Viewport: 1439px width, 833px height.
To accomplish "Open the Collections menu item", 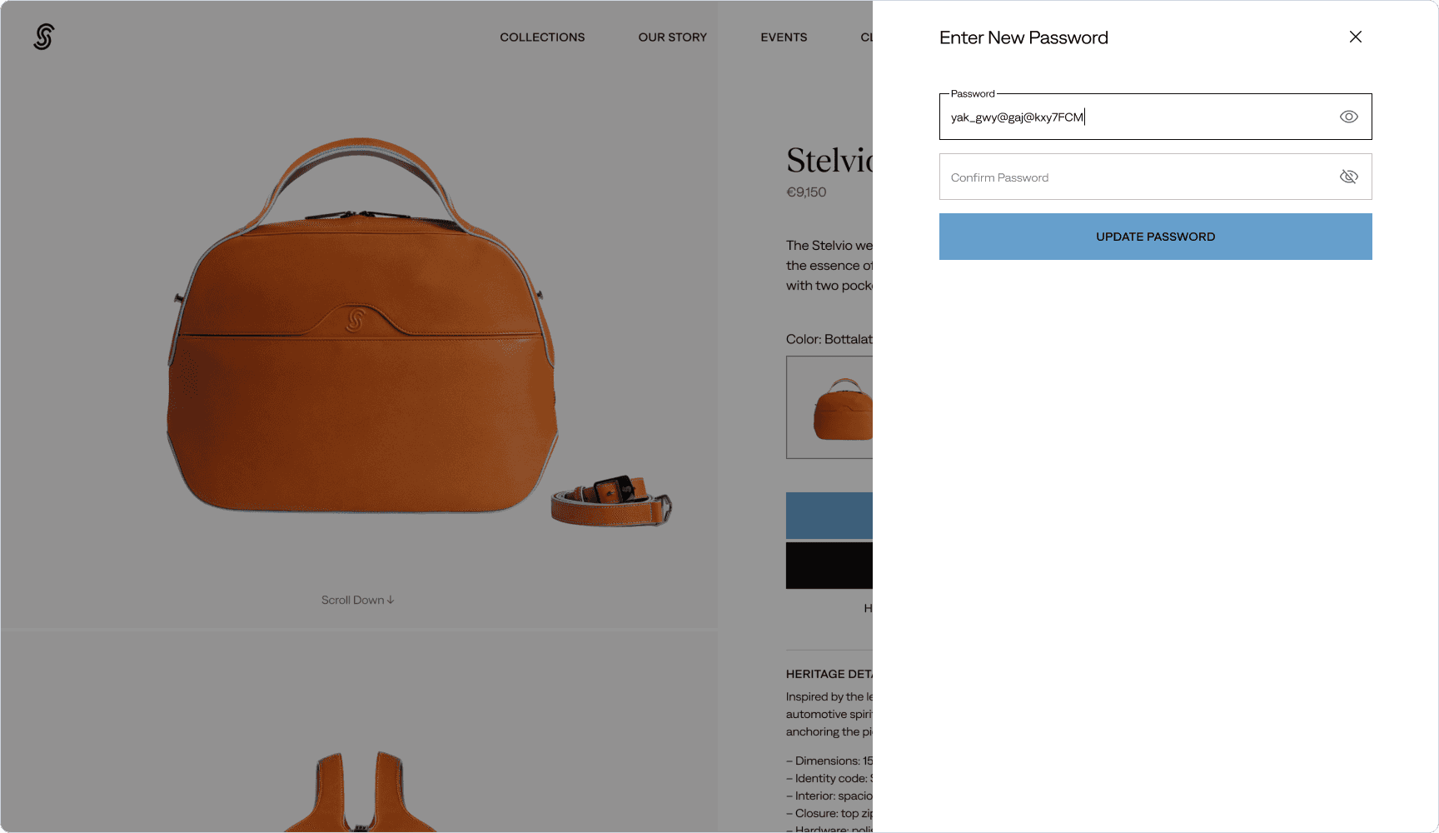I will (542, 37).
